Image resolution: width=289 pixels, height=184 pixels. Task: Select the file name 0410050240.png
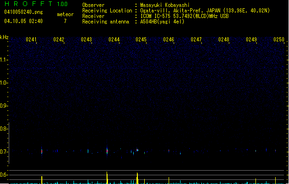point(23,12)
